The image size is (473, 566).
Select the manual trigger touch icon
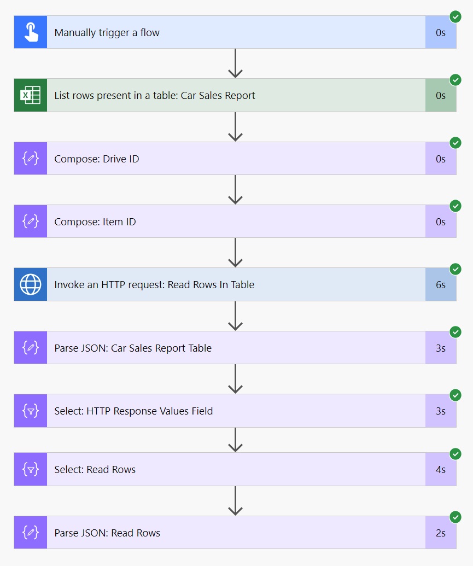(31, 32)
